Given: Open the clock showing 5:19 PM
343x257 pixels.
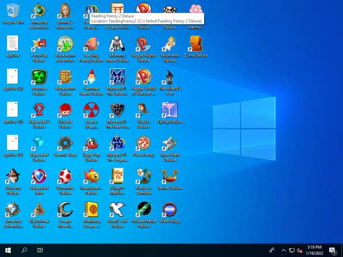Looking at the screenshot, I should 315,250.
